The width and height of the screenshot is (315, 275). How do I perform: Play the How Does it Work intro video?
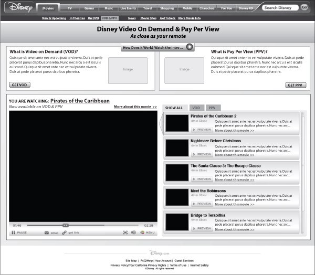190,47
